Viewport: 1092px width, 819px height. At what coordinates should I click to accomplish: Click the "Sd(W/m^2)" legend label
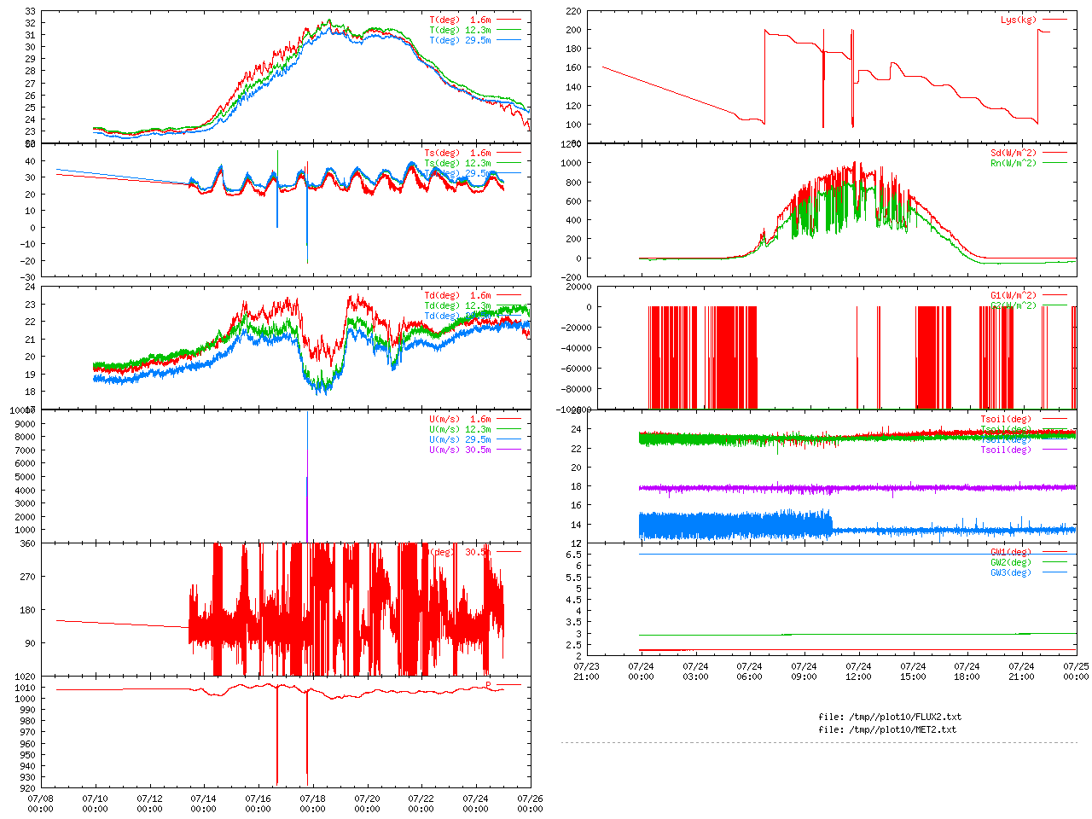pyautogui.click(x=1014, y=154)
